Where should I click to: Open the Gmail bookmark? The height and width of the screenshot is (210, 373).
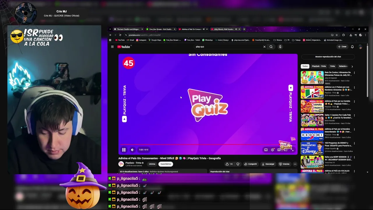pyautogui.click(x=130, y=40)
